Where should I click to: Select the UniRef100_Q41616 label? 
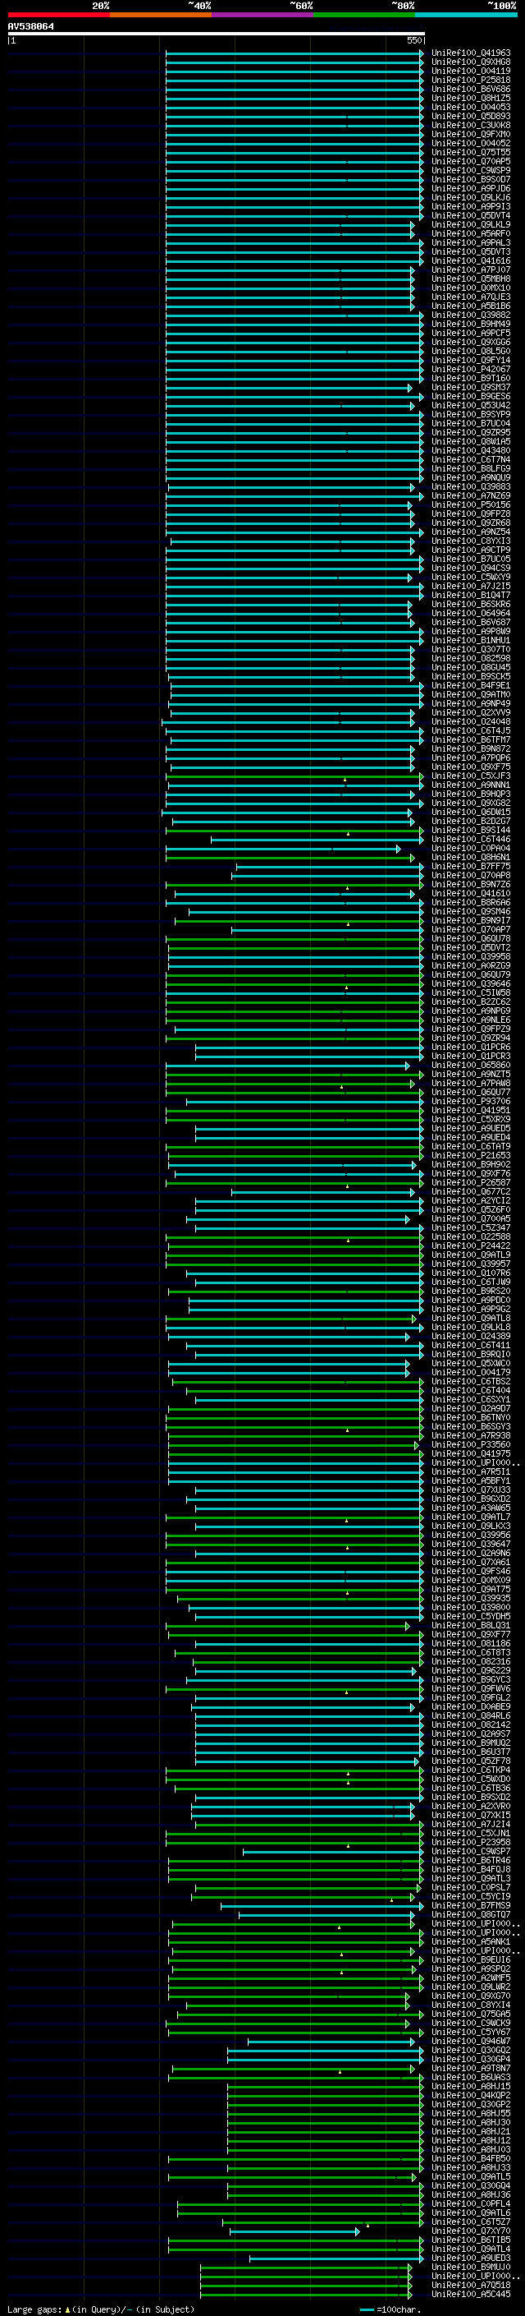[471, 260]
